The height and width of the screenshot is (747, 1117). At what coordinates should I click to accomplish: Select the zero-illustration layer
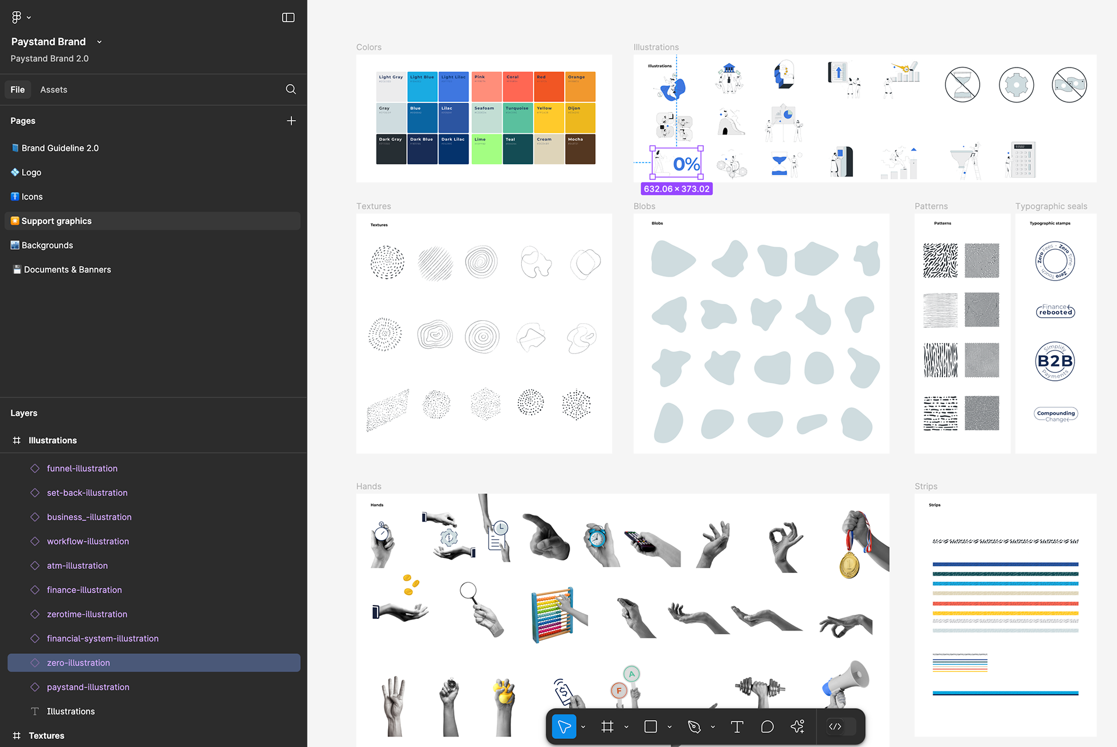[x=154, y=663]
